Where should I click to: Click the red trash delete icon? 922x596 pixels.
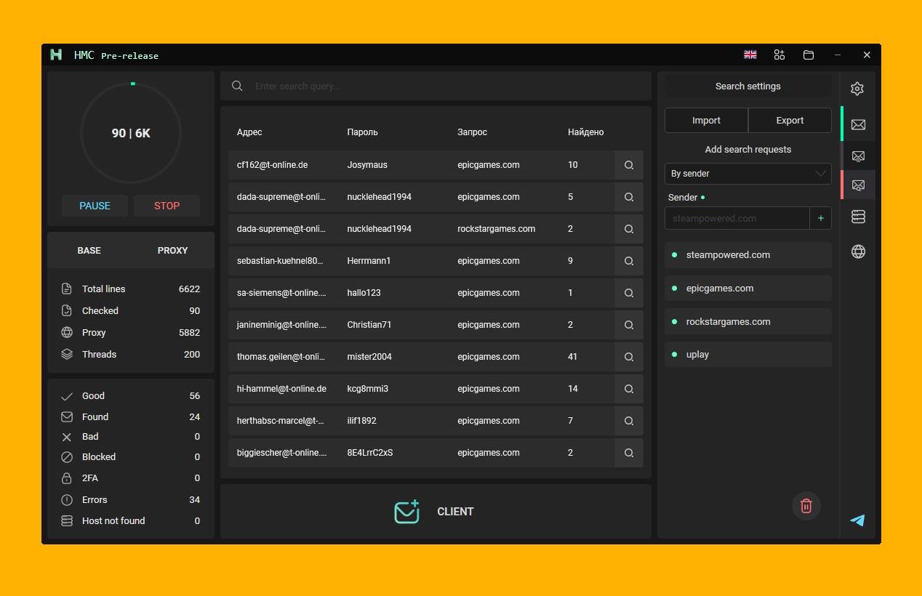pyautogui.click(x=806, y=506)
